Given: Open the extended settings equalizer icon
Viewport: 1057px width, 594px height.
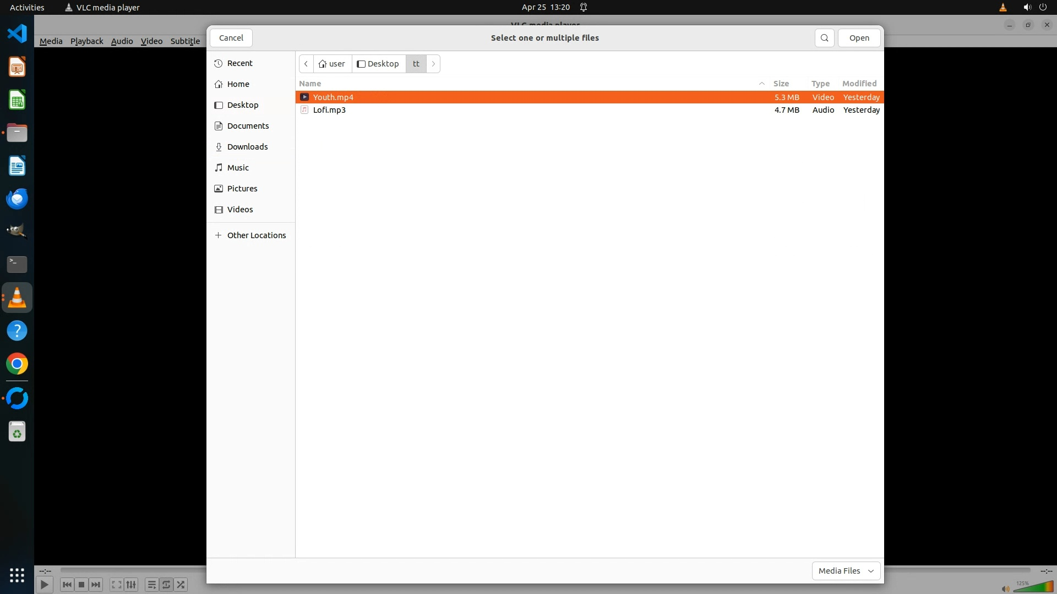Looking at the screenshot, I should (x=131, y=585).
